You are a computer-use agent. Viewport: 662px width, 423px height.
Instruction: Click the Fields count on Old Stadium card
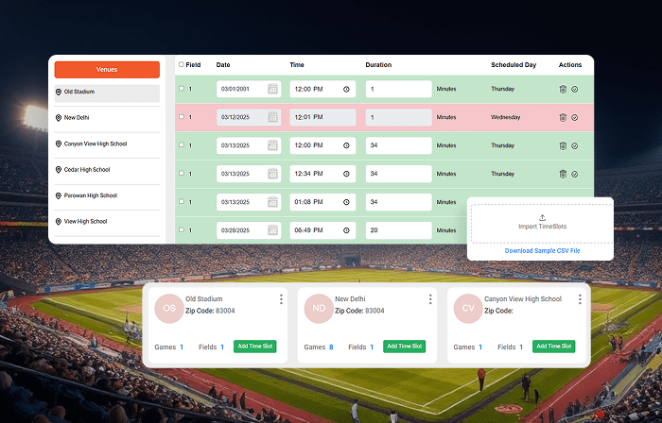coord(222,347)
